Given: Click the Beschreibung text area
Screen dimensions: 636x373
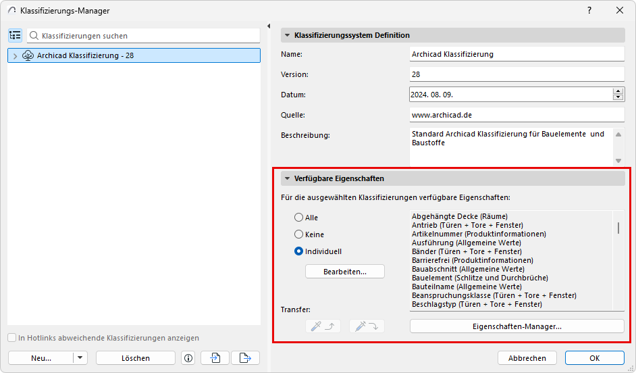Looking at the screenshot, I should pos(511,147).
